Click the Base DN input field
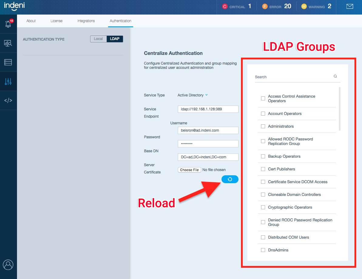This screenshot has width=362, height=279. [208, 157]
